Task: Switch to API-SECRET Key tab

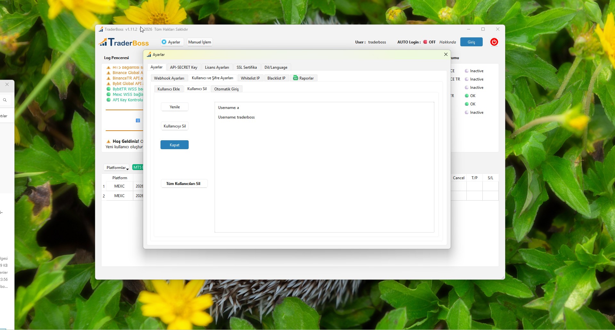Action: coord(184,67)
